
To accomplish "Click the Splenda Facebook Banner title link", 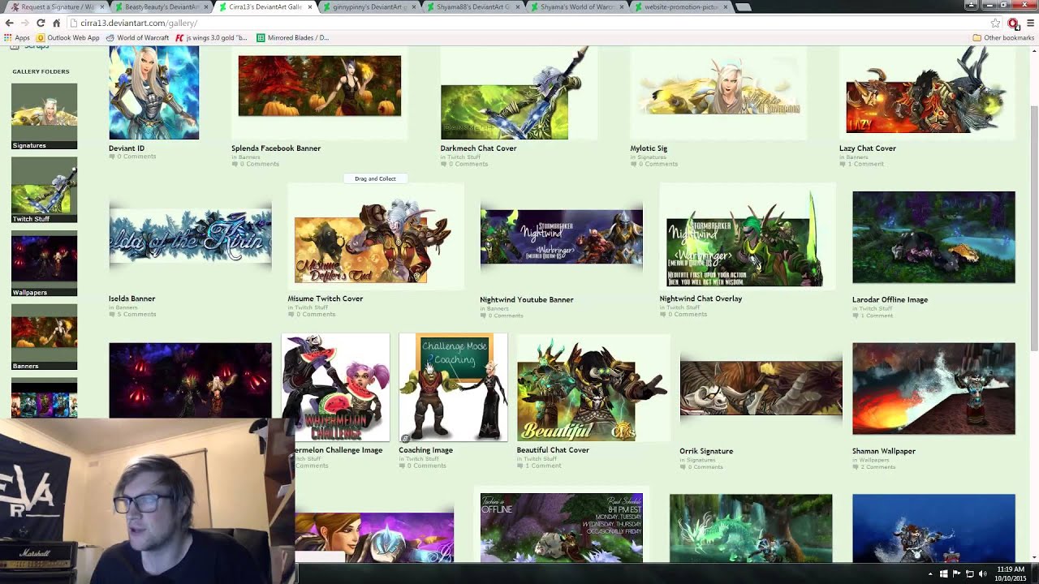I will coord(276,148).
